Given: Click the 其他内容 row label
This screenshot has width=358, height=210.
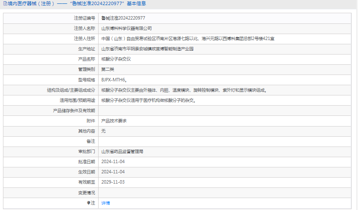Looking at the screenshot, I should [87, 131].
